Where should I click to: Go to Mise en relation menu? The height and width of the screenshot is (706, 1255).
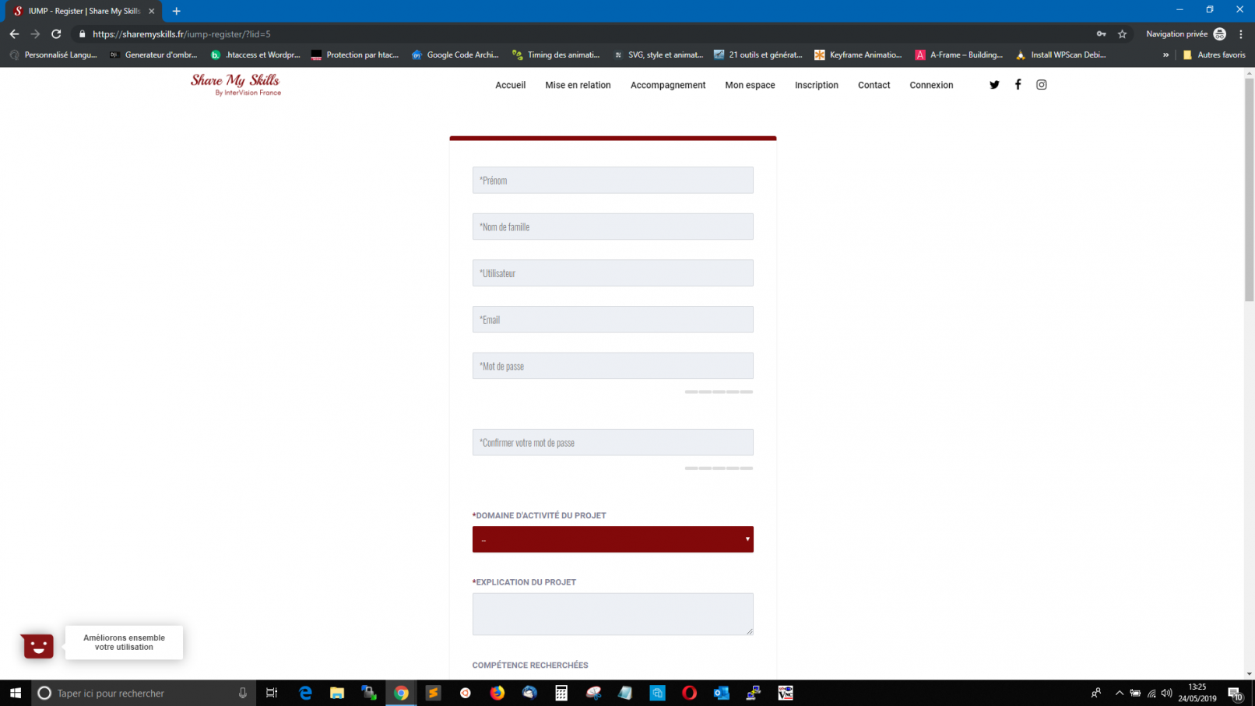[578, 85]
